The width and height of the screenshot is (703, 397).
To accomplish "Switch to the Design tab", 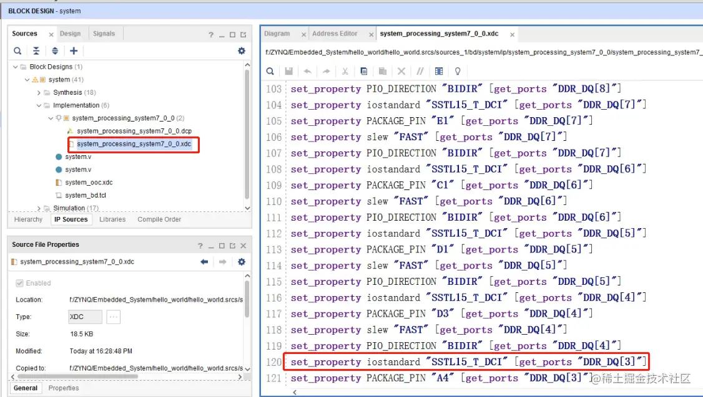I will pos(70,34).
